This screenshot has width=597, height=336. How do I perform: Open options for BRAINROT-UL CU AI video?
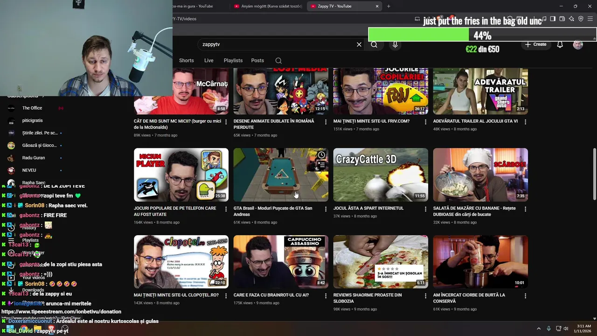(326, 296)
